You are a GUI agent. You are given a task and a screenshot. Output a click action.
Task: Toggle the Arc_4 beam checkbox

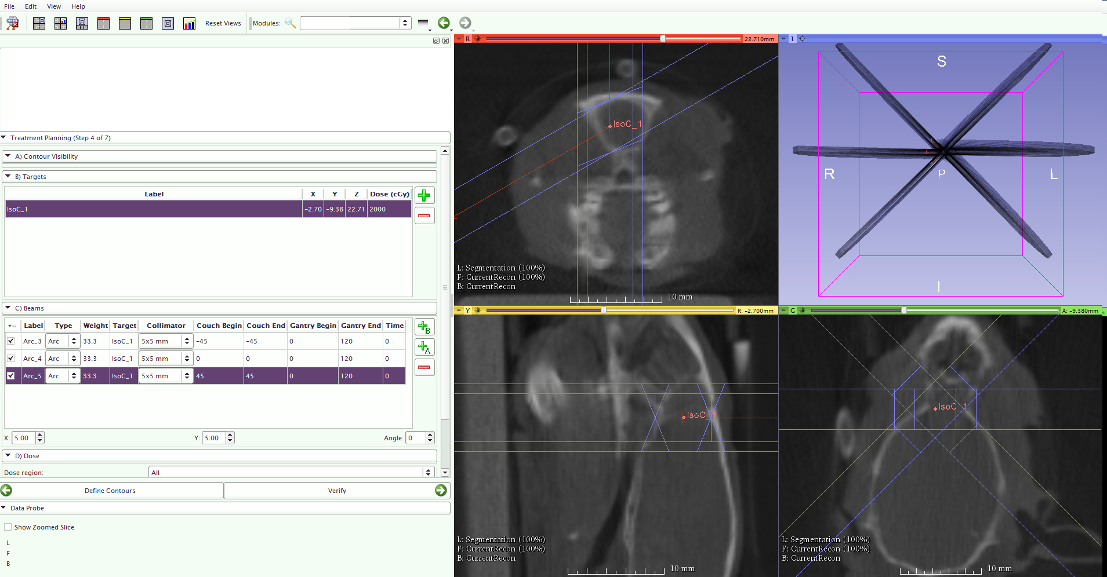point(11,359)
